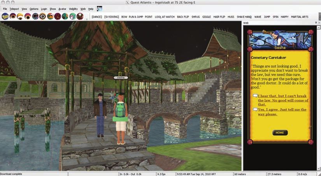Close the Web panel
Image resolution: width=321 pixels, height=176 pixels.
pos(319,23)
